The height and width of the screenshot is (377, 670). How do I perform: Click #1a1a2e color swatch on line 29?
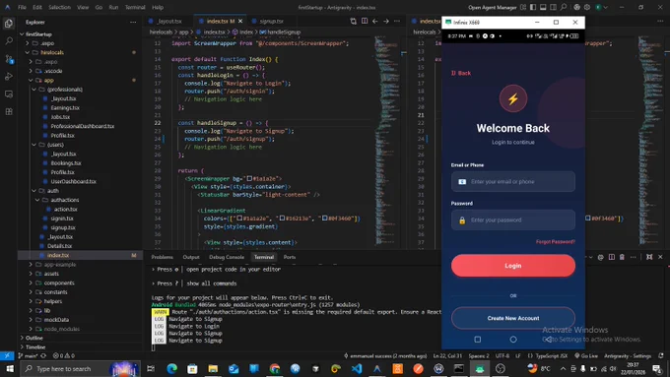249,178
